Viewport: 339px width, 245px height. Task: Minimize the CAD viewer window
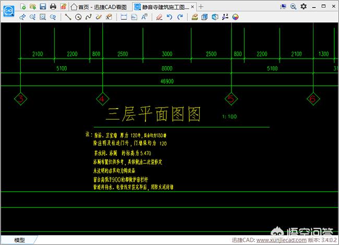pos(314,6)
